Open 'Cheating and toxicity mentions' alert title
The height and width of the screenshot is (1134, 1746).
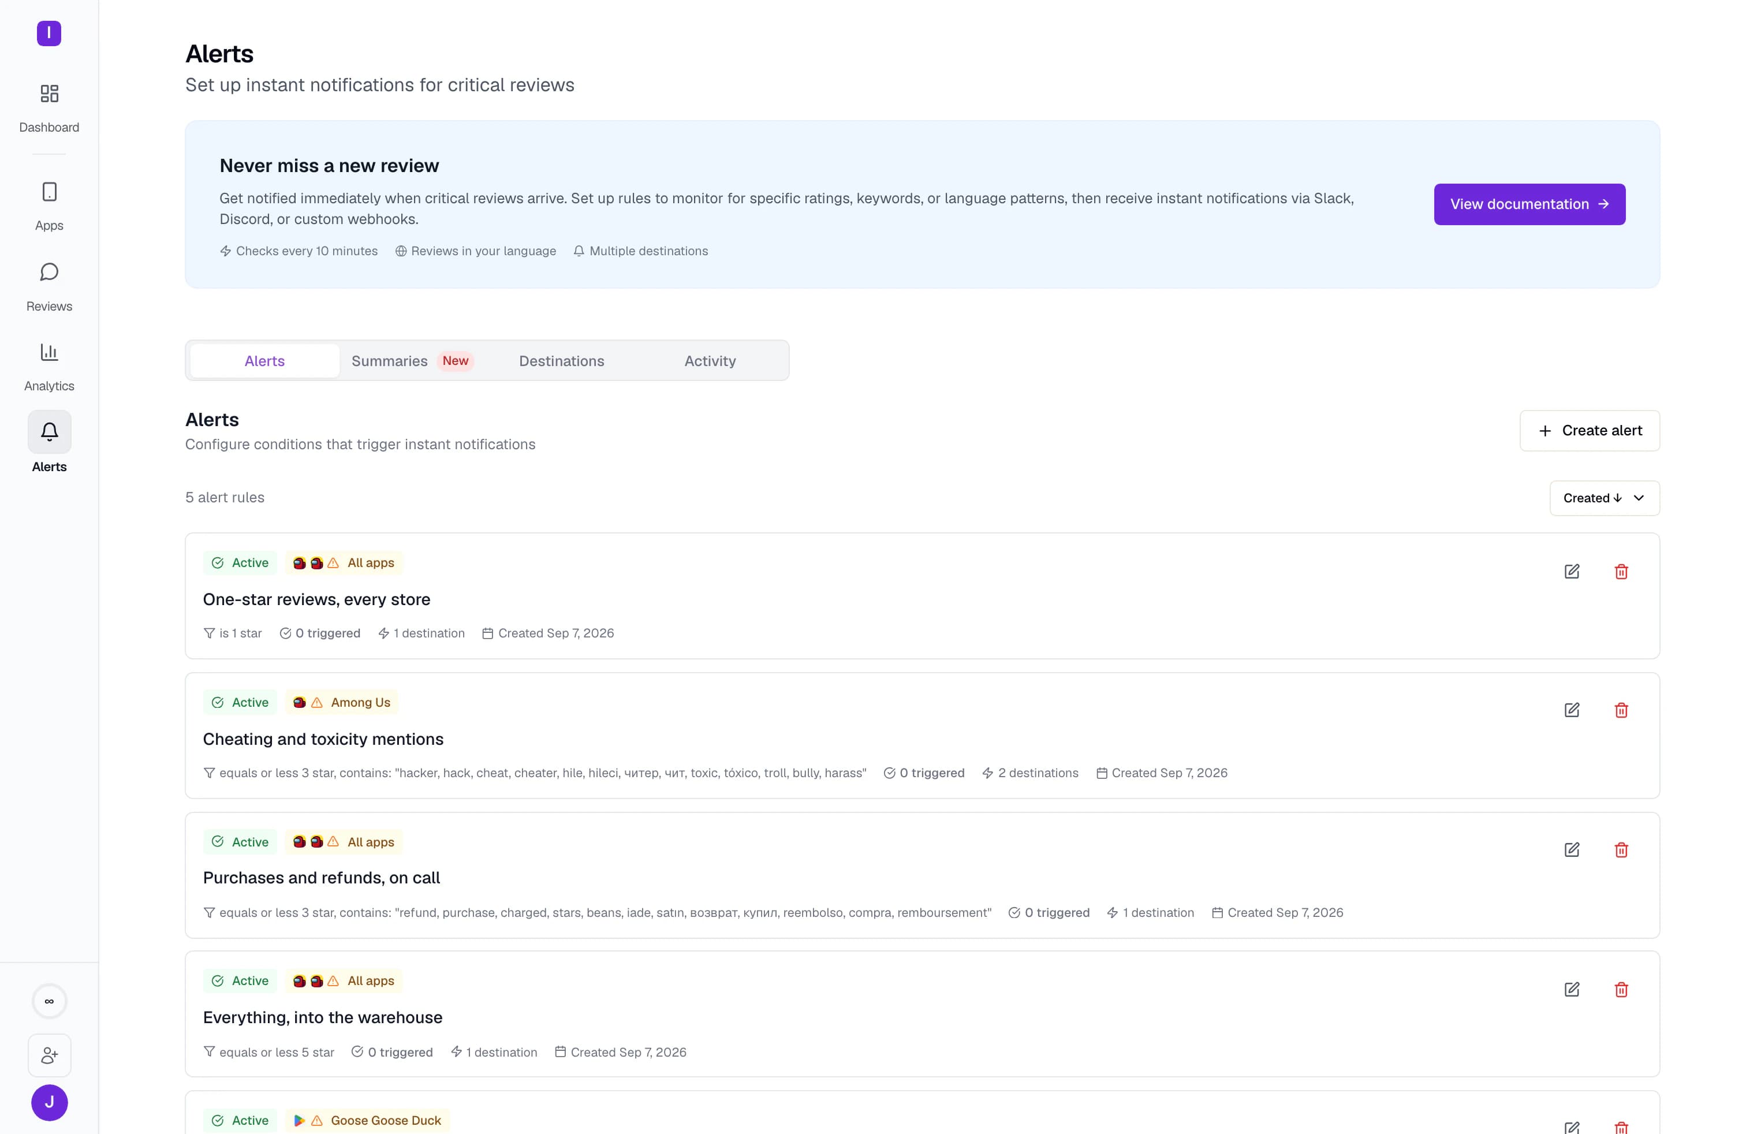click(323, 738)
